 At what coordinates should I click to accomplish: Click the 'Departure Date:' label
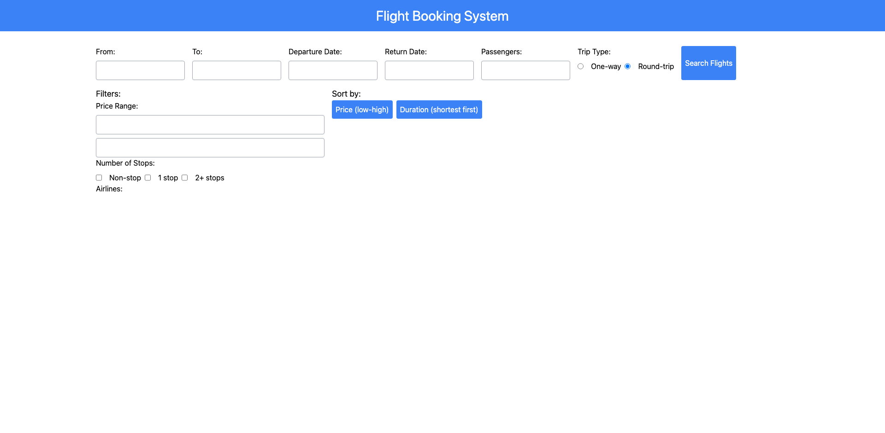[315, 52]
